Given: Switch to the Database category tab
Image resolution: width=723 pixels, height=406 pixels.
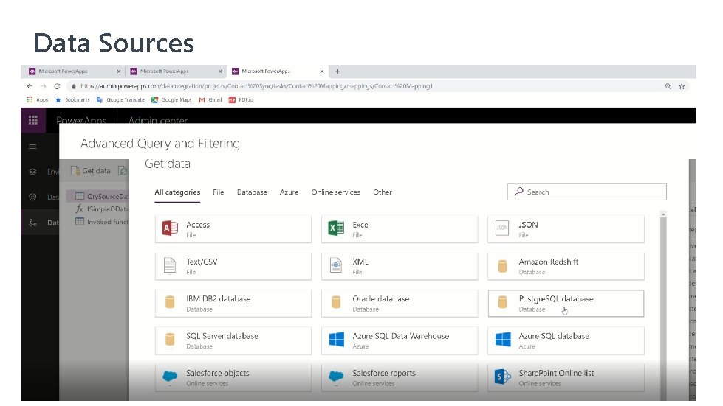Looking at the screenshot, I should point(252,192).
